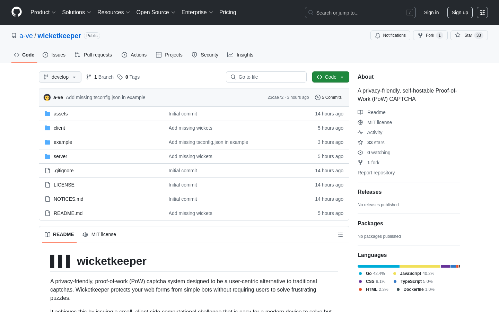
Task: Focus the Go to file search box
Action: tap(266, 77)
